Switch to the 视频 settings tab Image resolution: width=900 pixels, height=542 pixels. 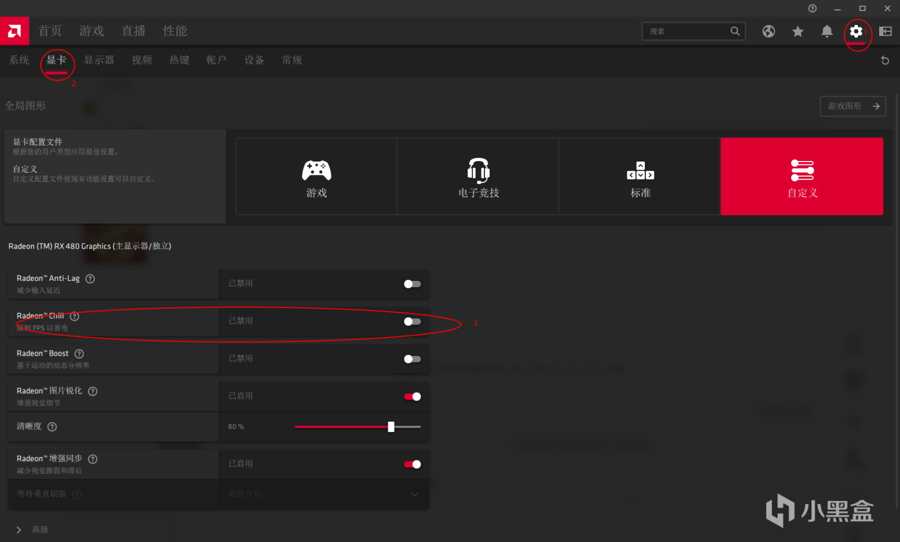[x=142, y=60]
